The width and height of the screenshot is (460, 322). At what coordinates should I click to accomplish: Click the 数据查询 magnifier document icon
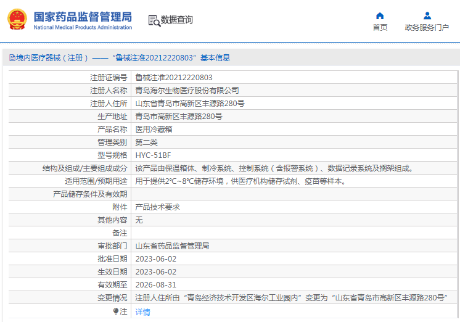point(154,20)
